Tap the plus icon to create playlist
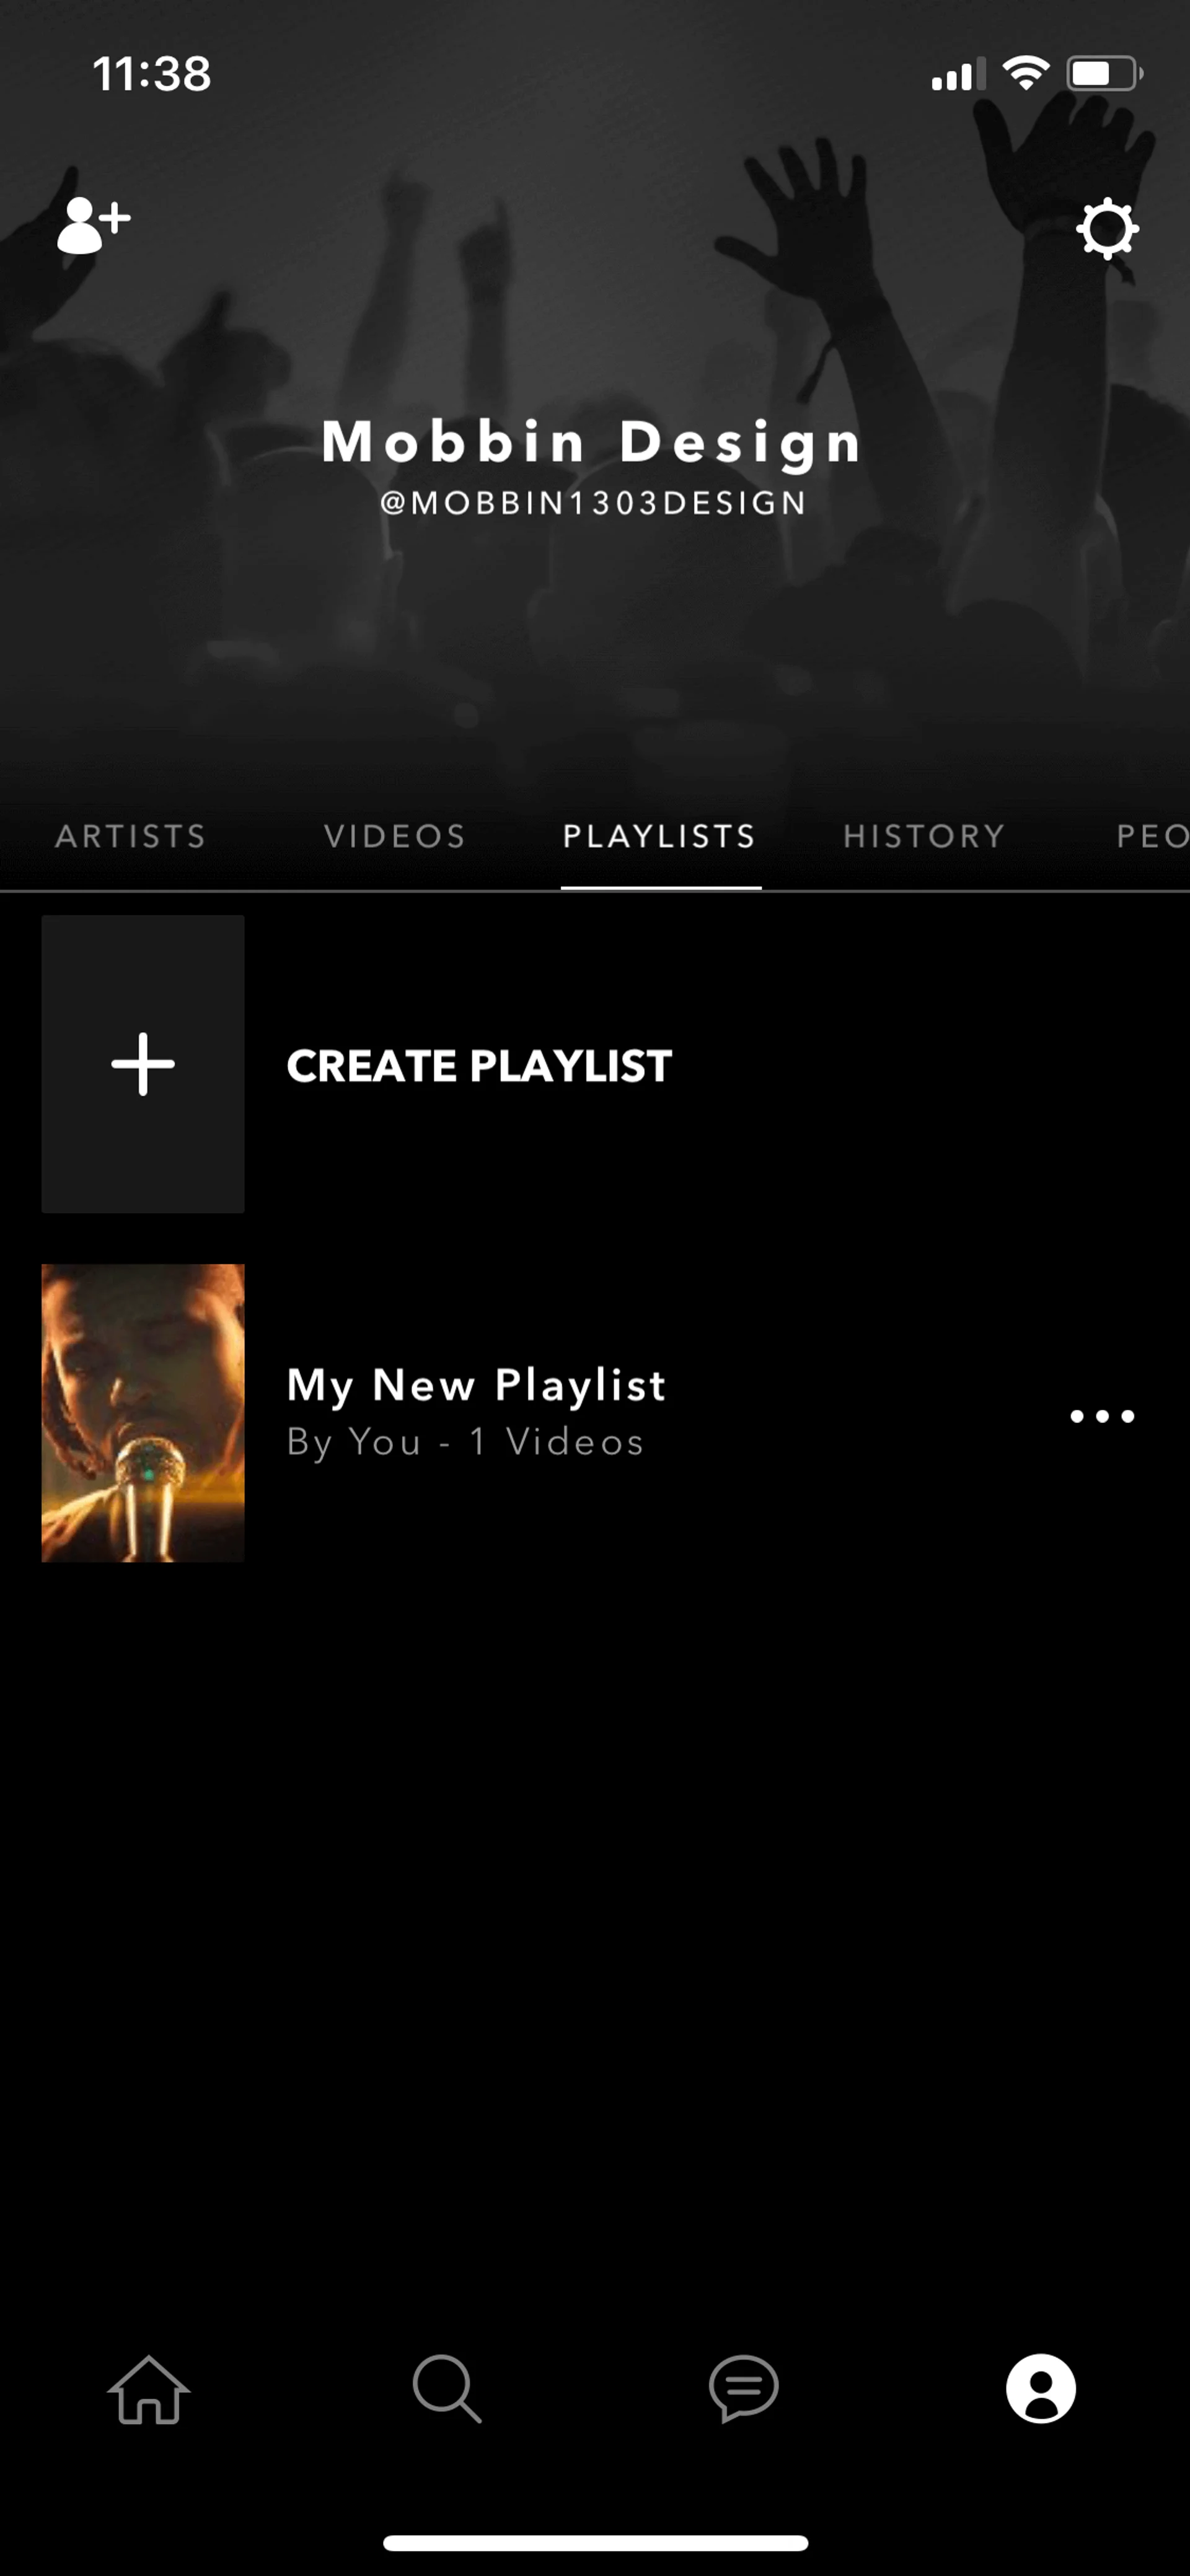This screenshot has width=1190, height=2576. (x=143, y=1064)
